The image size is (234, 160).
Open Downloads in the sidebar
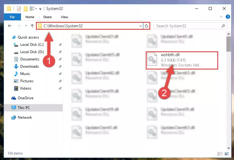(30, 66)
